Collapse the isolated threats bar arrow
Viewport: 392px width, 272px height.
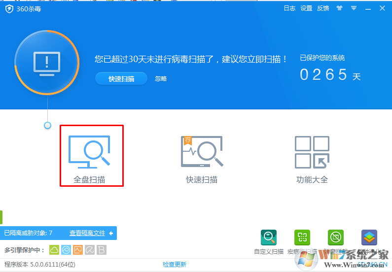click(x=111, y=233)
